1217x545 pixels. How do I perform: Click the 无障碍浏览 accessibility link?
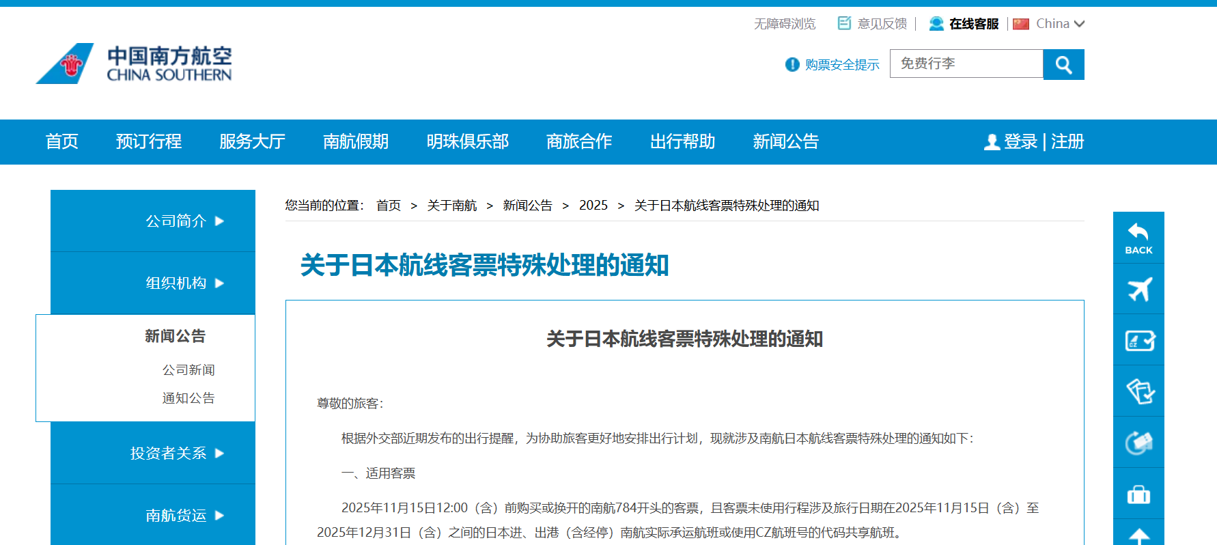785,24
